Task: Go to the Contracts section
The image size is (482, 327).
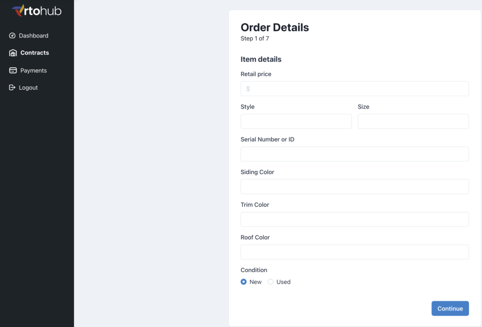Action: click(34, 53)
